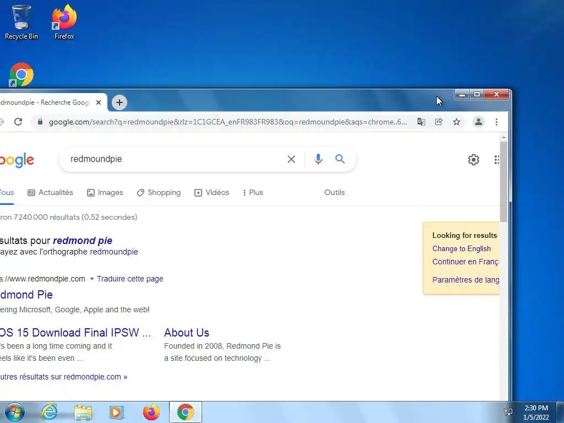The height and width of the screenshot is (423, 564).
Task: Click the page vertical scrollbar thumb
Action: coord(503,182)
